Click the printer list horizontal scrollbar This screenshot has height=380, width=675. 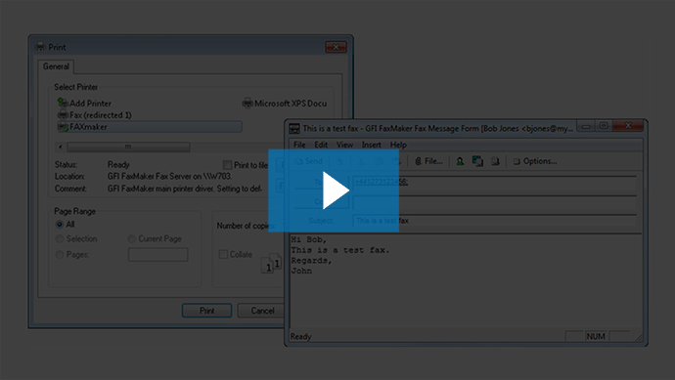pyautogui.click(x=128, y=147)
